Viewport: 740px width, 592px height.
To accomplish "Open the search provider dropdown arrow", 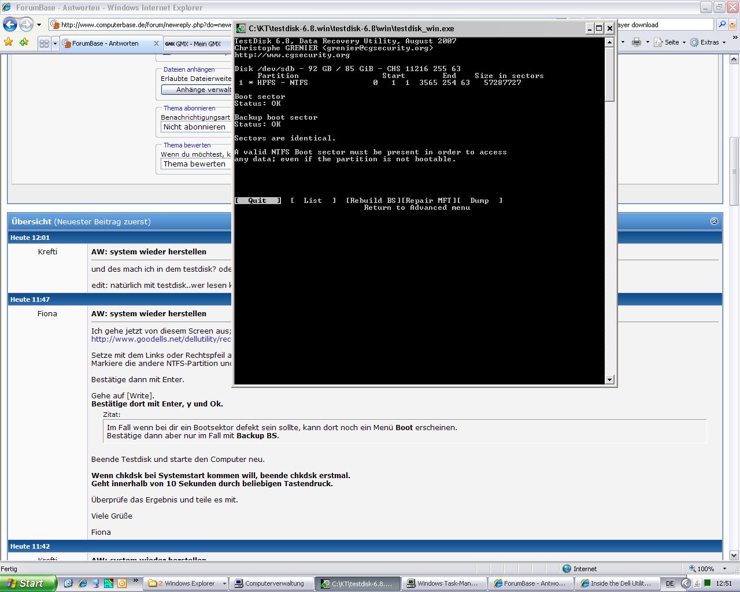I will [x=732, y=25].
